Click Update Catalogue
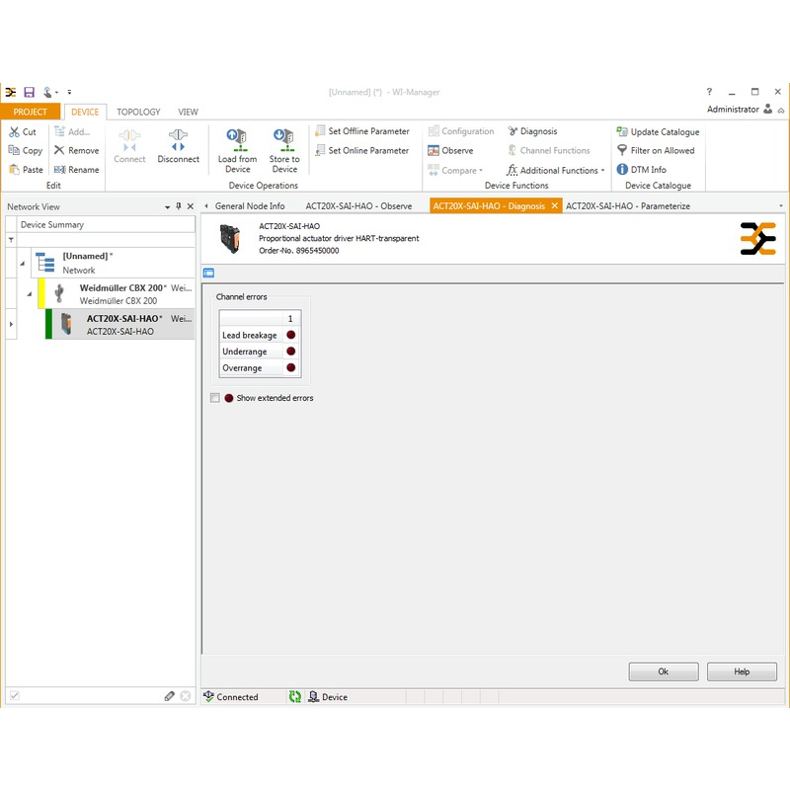This screenshot has width=790, height=790. (658, 132)
